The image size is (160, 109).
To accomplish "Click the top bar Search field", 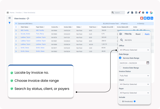I will coord(118,13).
